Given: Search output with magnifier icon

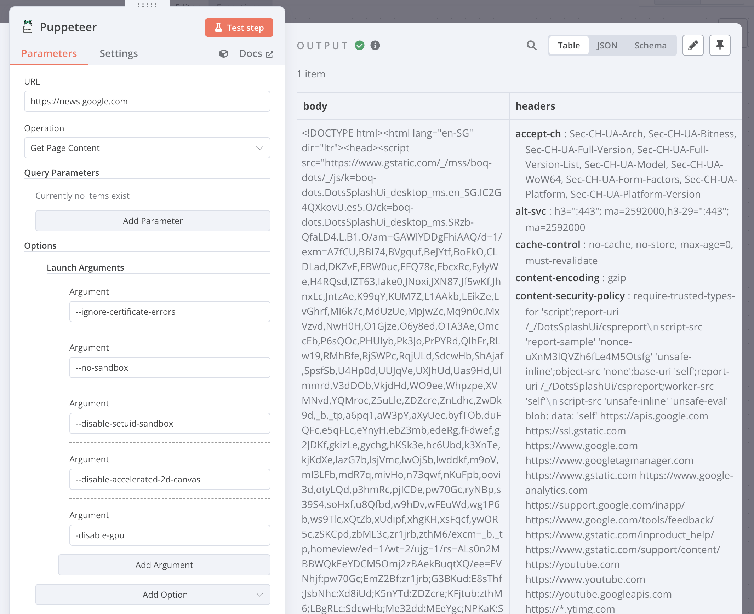Looking at the screenshot, I should (x=531, y=45).
